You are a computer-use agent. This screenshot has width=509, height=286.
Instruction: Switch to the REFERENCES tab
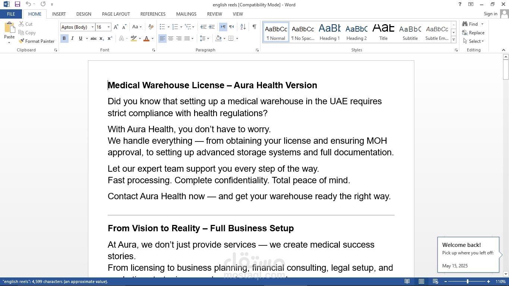[x=153, y=14]
